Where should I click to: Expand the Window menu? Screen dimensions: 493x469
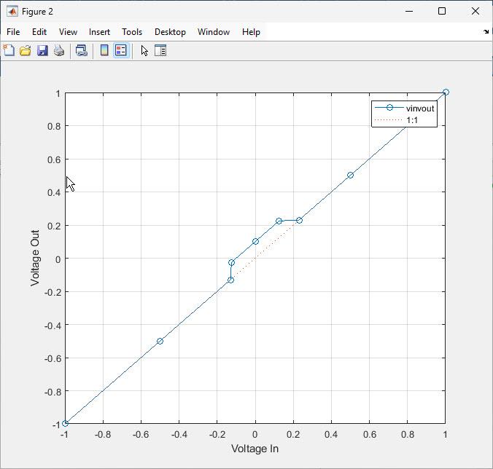pyautogui.click(x=213, y=32)
